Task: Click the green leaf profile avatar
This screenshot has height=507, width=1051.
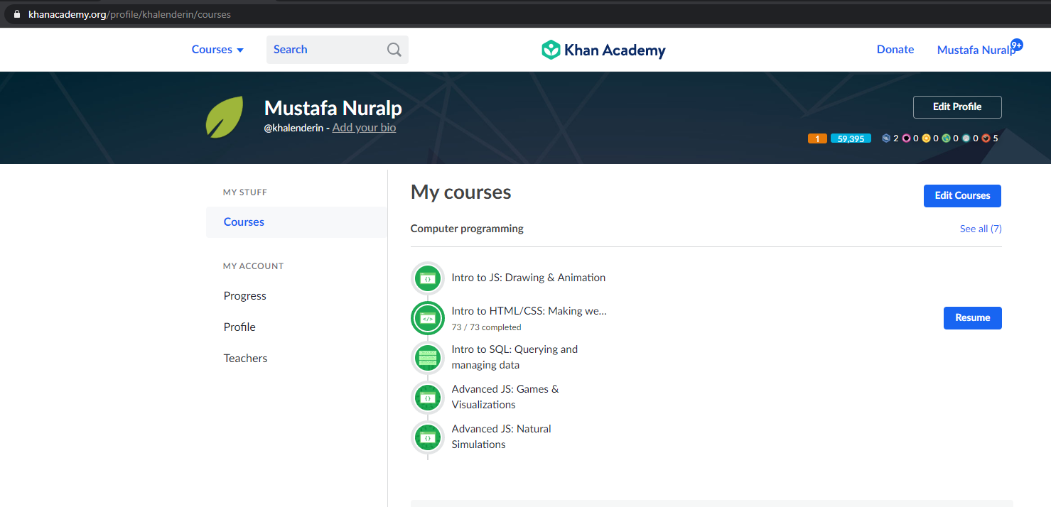Action: 225,116
